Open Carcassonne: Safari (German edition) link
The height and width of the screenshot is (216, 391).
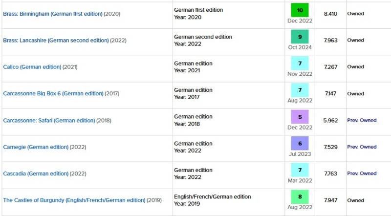49,120
